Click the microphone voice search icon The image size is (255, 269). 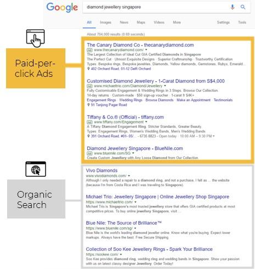click(x=232, y=7)
